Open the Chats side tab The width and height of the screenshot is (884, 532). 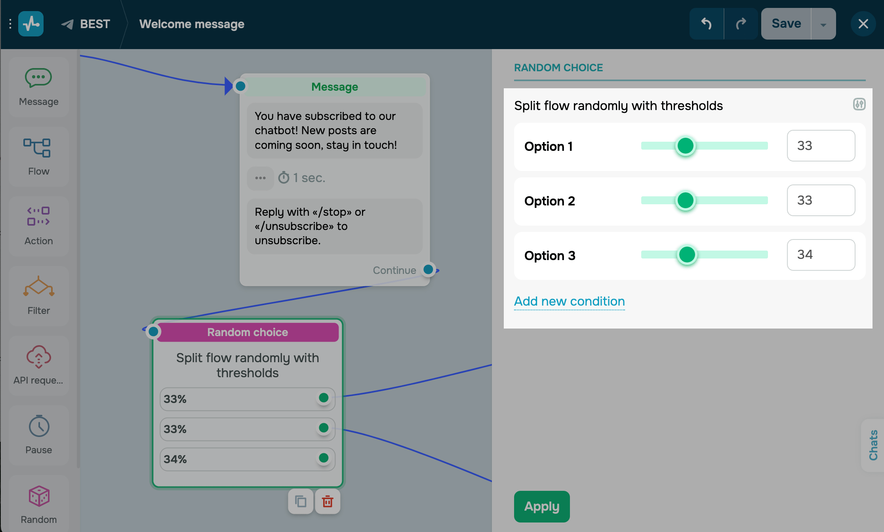(x=873, y=445)
